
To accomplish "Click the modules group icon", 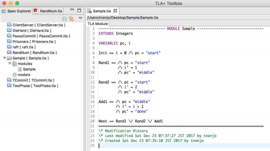I will pyautogui.click(x=15, y=64).
